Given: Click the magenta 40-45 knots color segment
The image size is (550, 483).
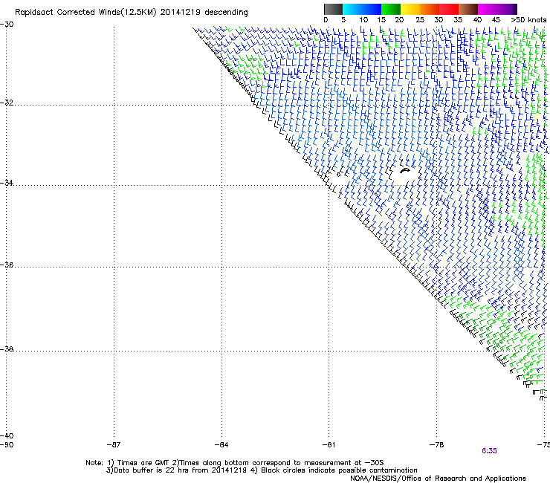Looking at the screenshot, I should click(488, 9).
